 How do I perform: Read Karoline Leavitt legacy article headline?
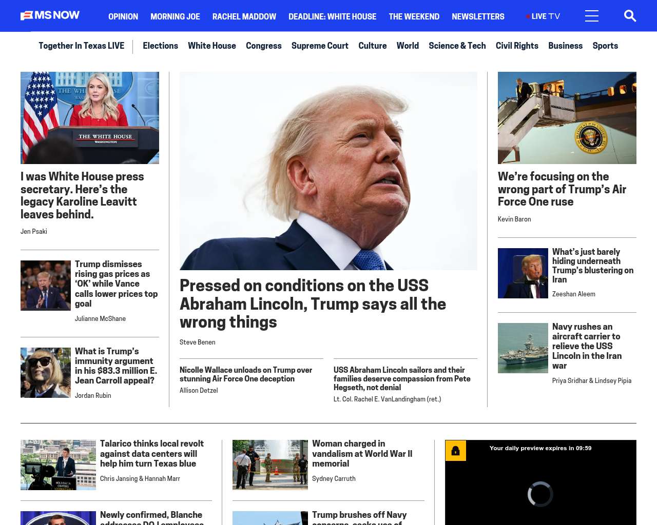click(x=82, y=195)
